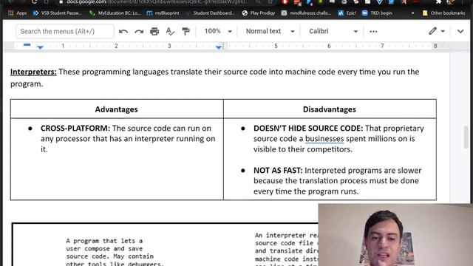473x266 pixels.
Task: Click the text 'A program that lets a'
Action: point(104,241)
